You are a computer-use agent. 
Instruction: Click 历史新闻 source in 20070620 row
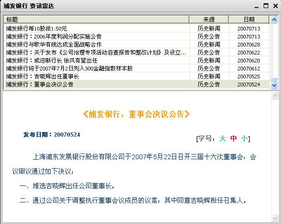(209, 60)
